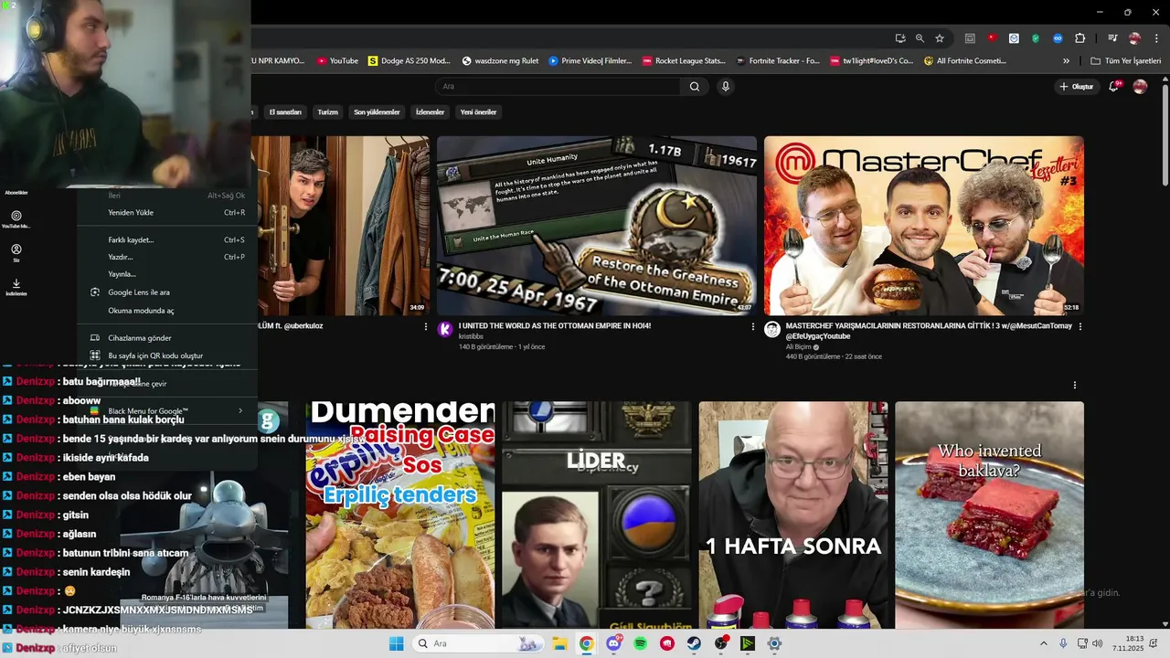Open YouTube Music sidebar icon

(x=16, y=218)
